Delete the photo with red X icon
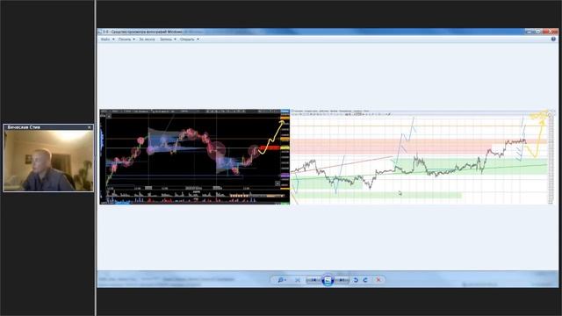 378,280
